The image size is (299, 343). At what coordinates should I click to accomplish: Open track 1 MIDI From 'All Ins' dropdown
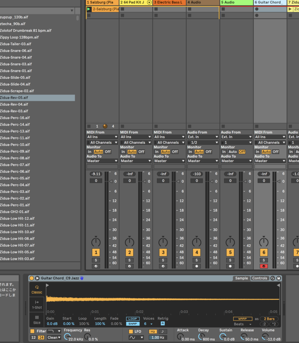tap(102, 137)
